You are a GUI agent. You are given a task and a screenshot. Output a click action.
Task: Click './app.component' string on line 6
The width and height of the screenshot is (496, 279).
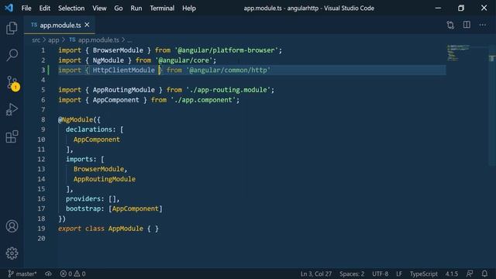203,100
